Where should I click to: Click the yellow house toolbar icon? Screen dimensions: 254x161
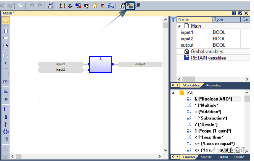tap(95, 6)
